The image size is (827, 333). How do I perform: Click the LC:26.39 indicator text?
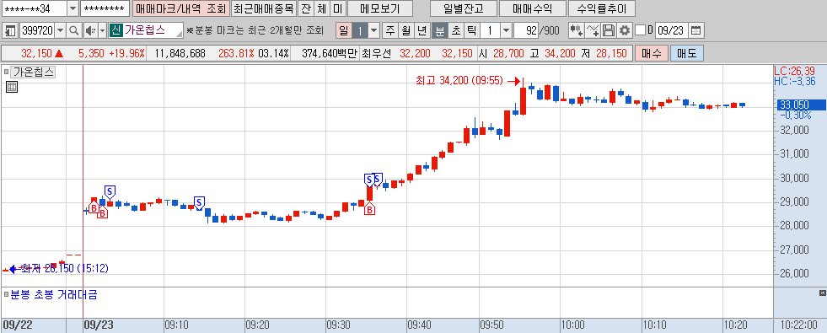pyautogui.click(x=794, y=71)
